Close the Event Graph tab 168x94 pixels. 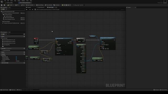click(56, 7)
